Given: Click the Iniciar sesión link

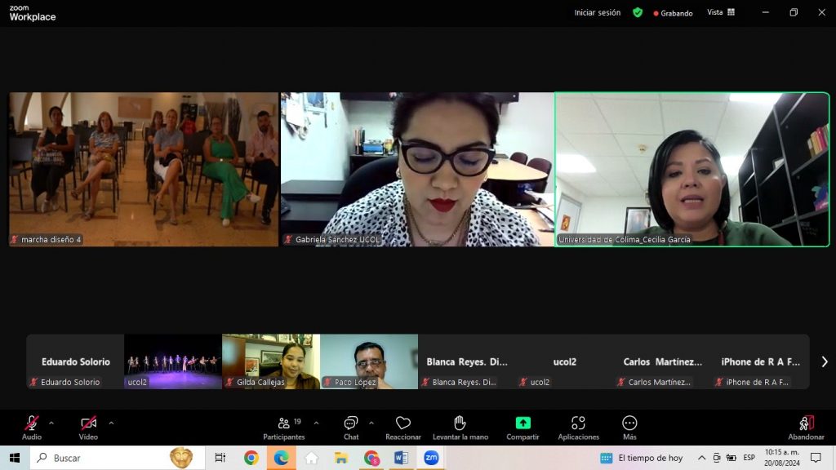Looking at the screenshot, I should 597,12.
